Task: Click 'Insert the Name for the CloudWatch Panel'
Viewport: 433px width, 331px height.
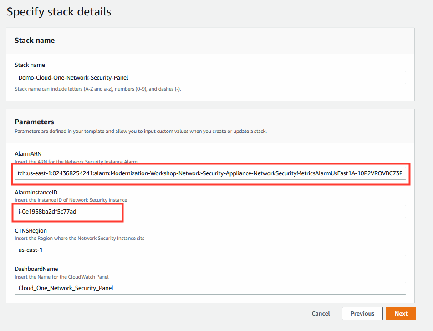Action: (61, 277)
